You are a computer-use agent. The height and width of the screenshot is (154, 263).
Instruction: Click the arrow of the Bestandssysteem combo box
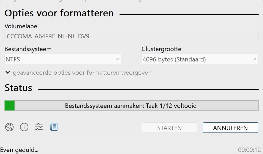[117, 59]
